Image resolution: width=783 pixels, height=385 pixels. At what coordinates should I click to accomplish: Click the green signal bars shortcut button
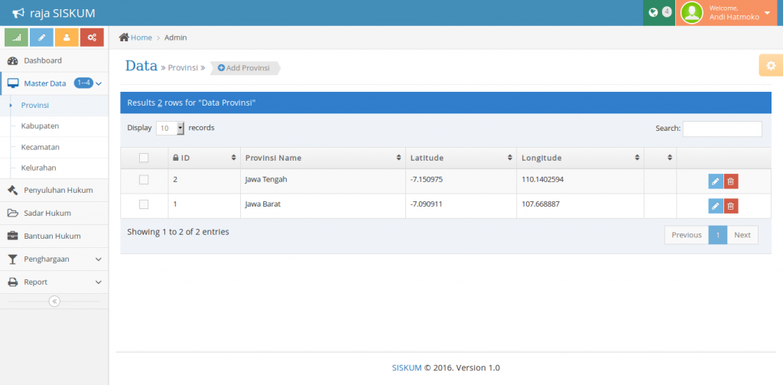[x=16, y=37]
